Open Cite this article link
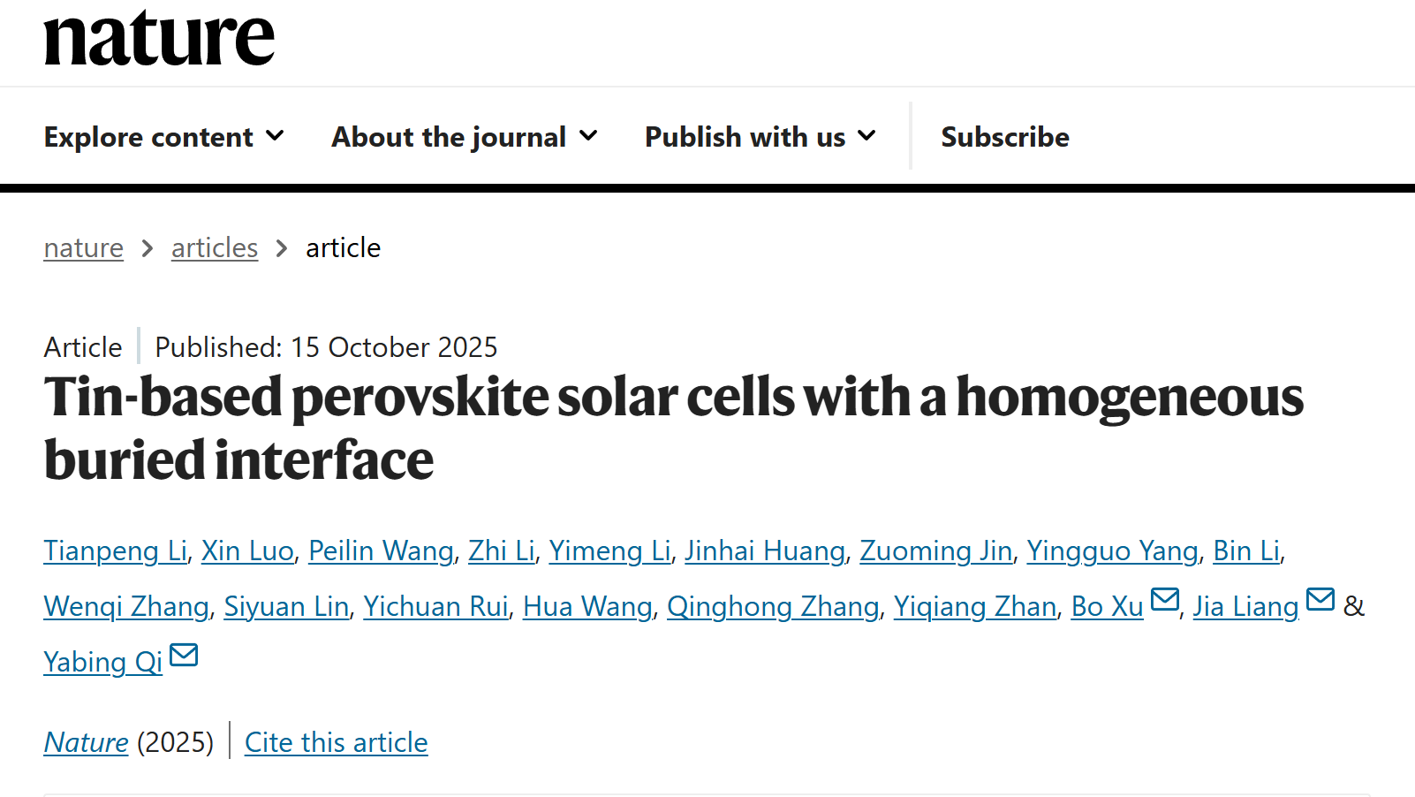The height and width of the screenshot is (797, 1415). click(337, 742)
